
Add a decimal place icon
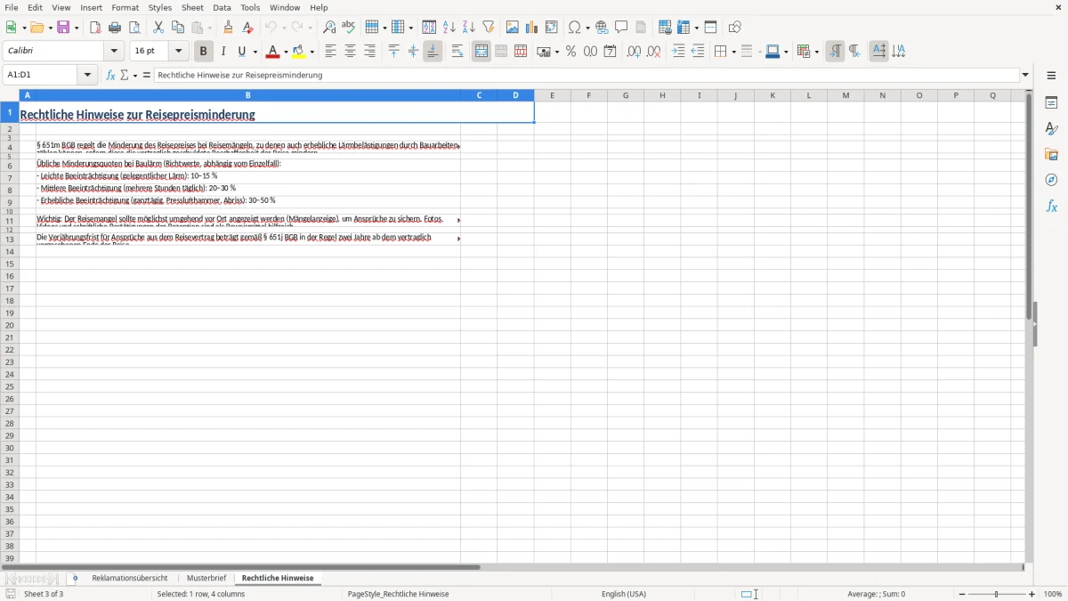pyautogui.click(x=634, y=52)
